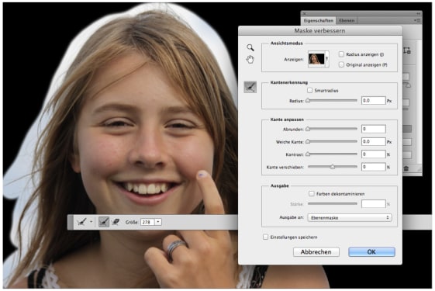
Task: Select the Hand tool in Maske verbessern dialog
Action: (250, 59)
